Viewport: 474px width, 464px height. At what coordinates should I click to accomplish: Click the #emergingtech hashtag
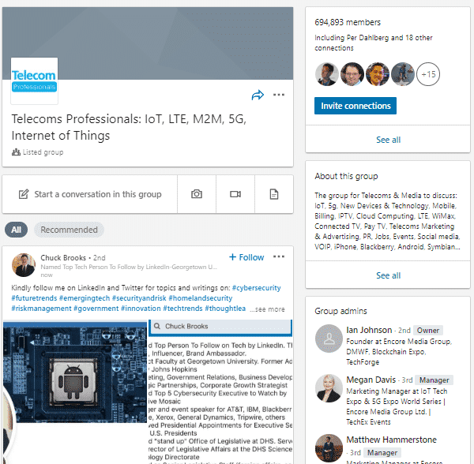click(85, 298)
